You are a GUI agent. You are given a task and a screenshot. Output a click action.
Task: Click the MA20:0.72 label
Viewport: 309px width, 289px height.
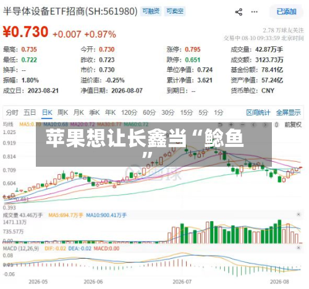[83, 124]
